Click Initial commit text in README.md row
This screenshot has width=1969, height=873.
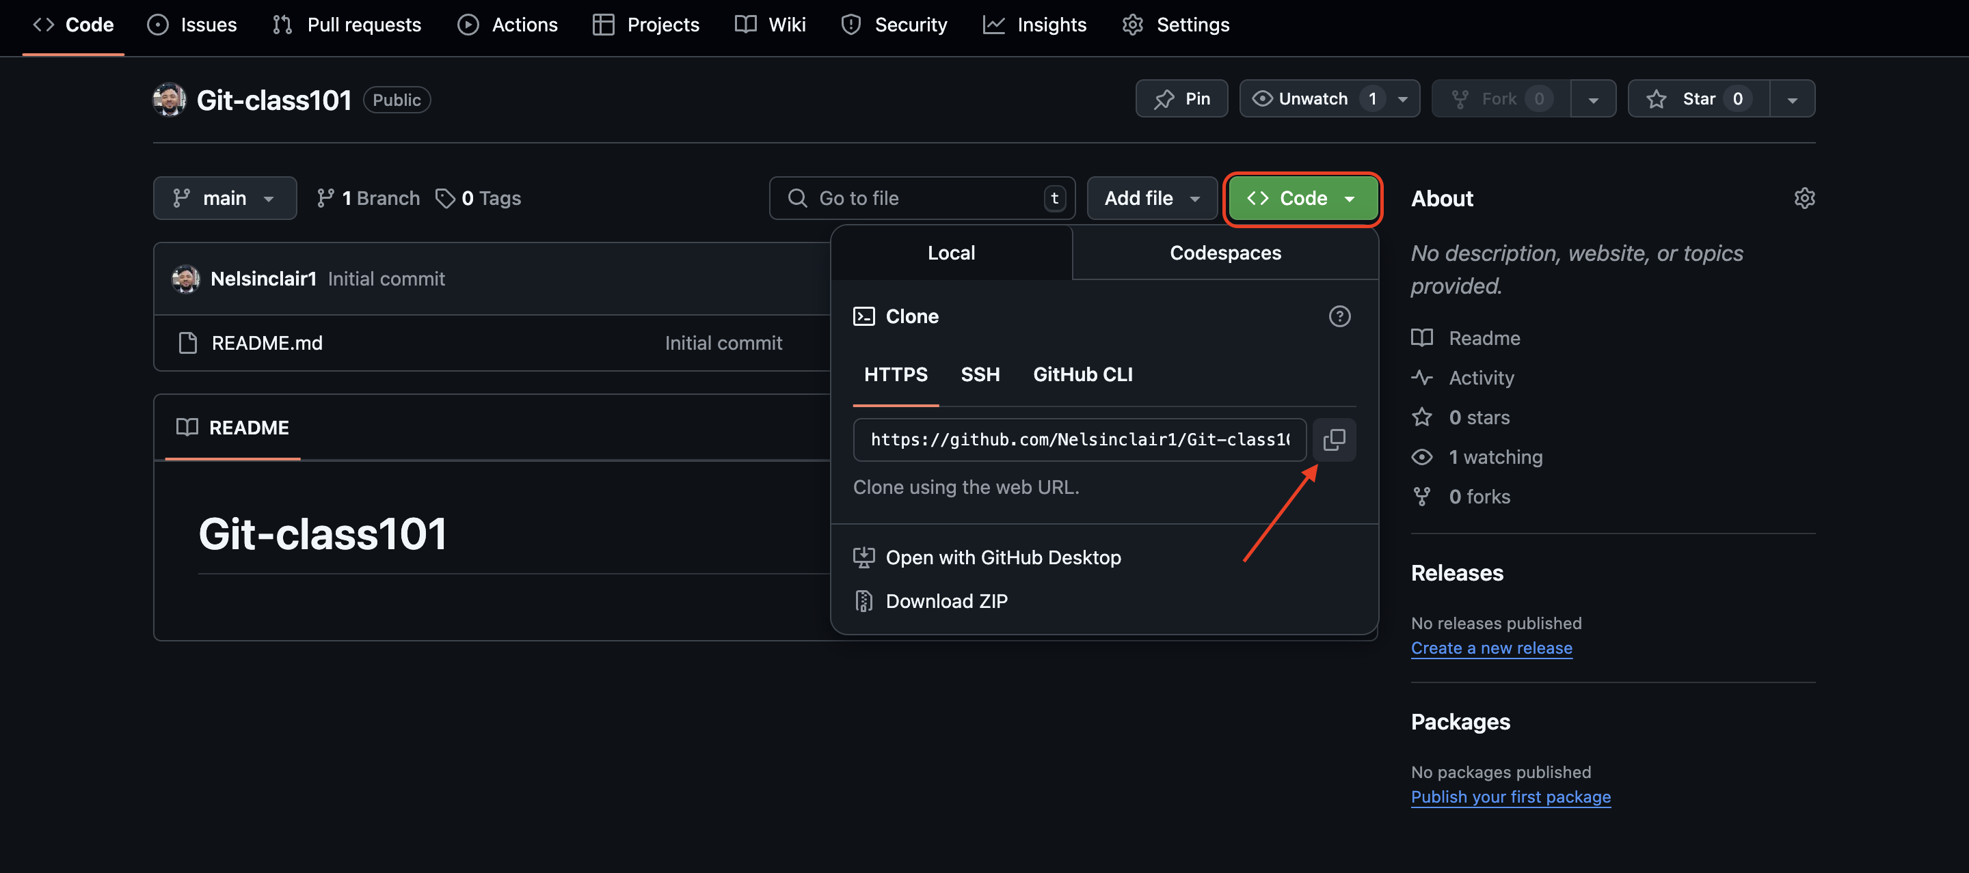723,343
